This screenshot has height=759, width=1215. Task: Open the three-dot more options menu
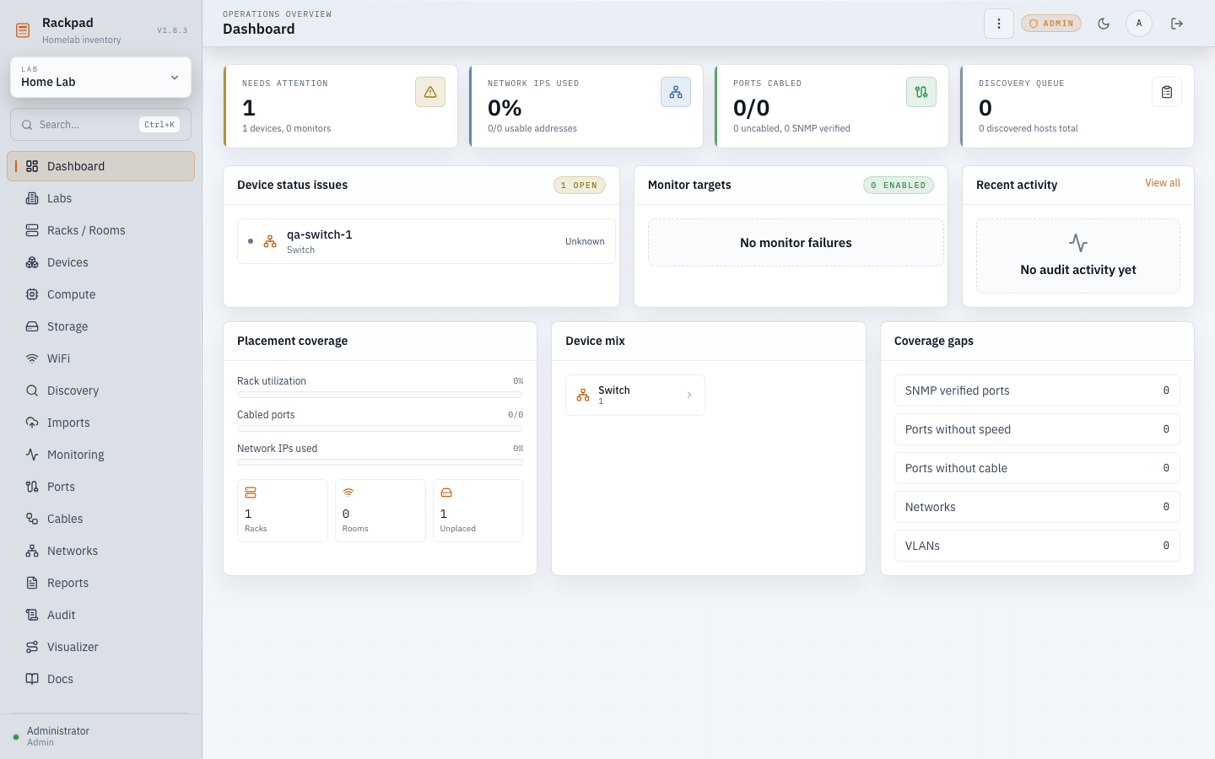coord(999,24)
